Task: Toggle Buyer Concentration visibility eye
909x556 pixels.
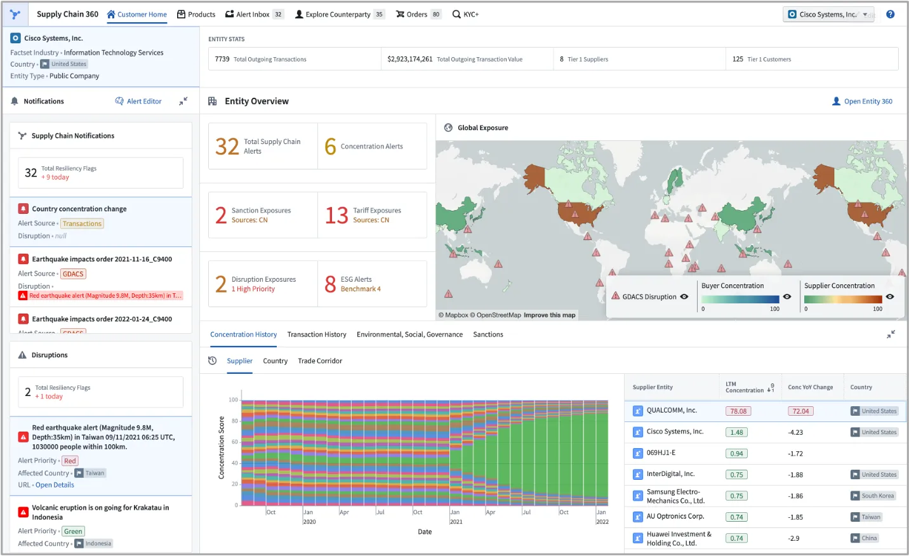Action: (x=787, y=297)
